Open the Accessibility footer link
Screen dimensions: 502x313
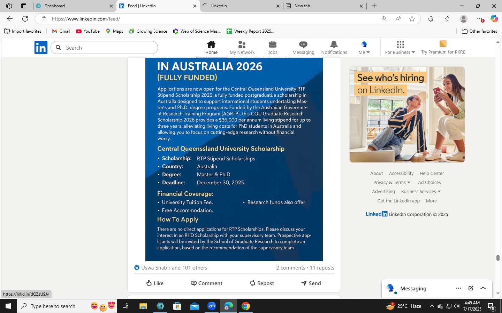401,173
